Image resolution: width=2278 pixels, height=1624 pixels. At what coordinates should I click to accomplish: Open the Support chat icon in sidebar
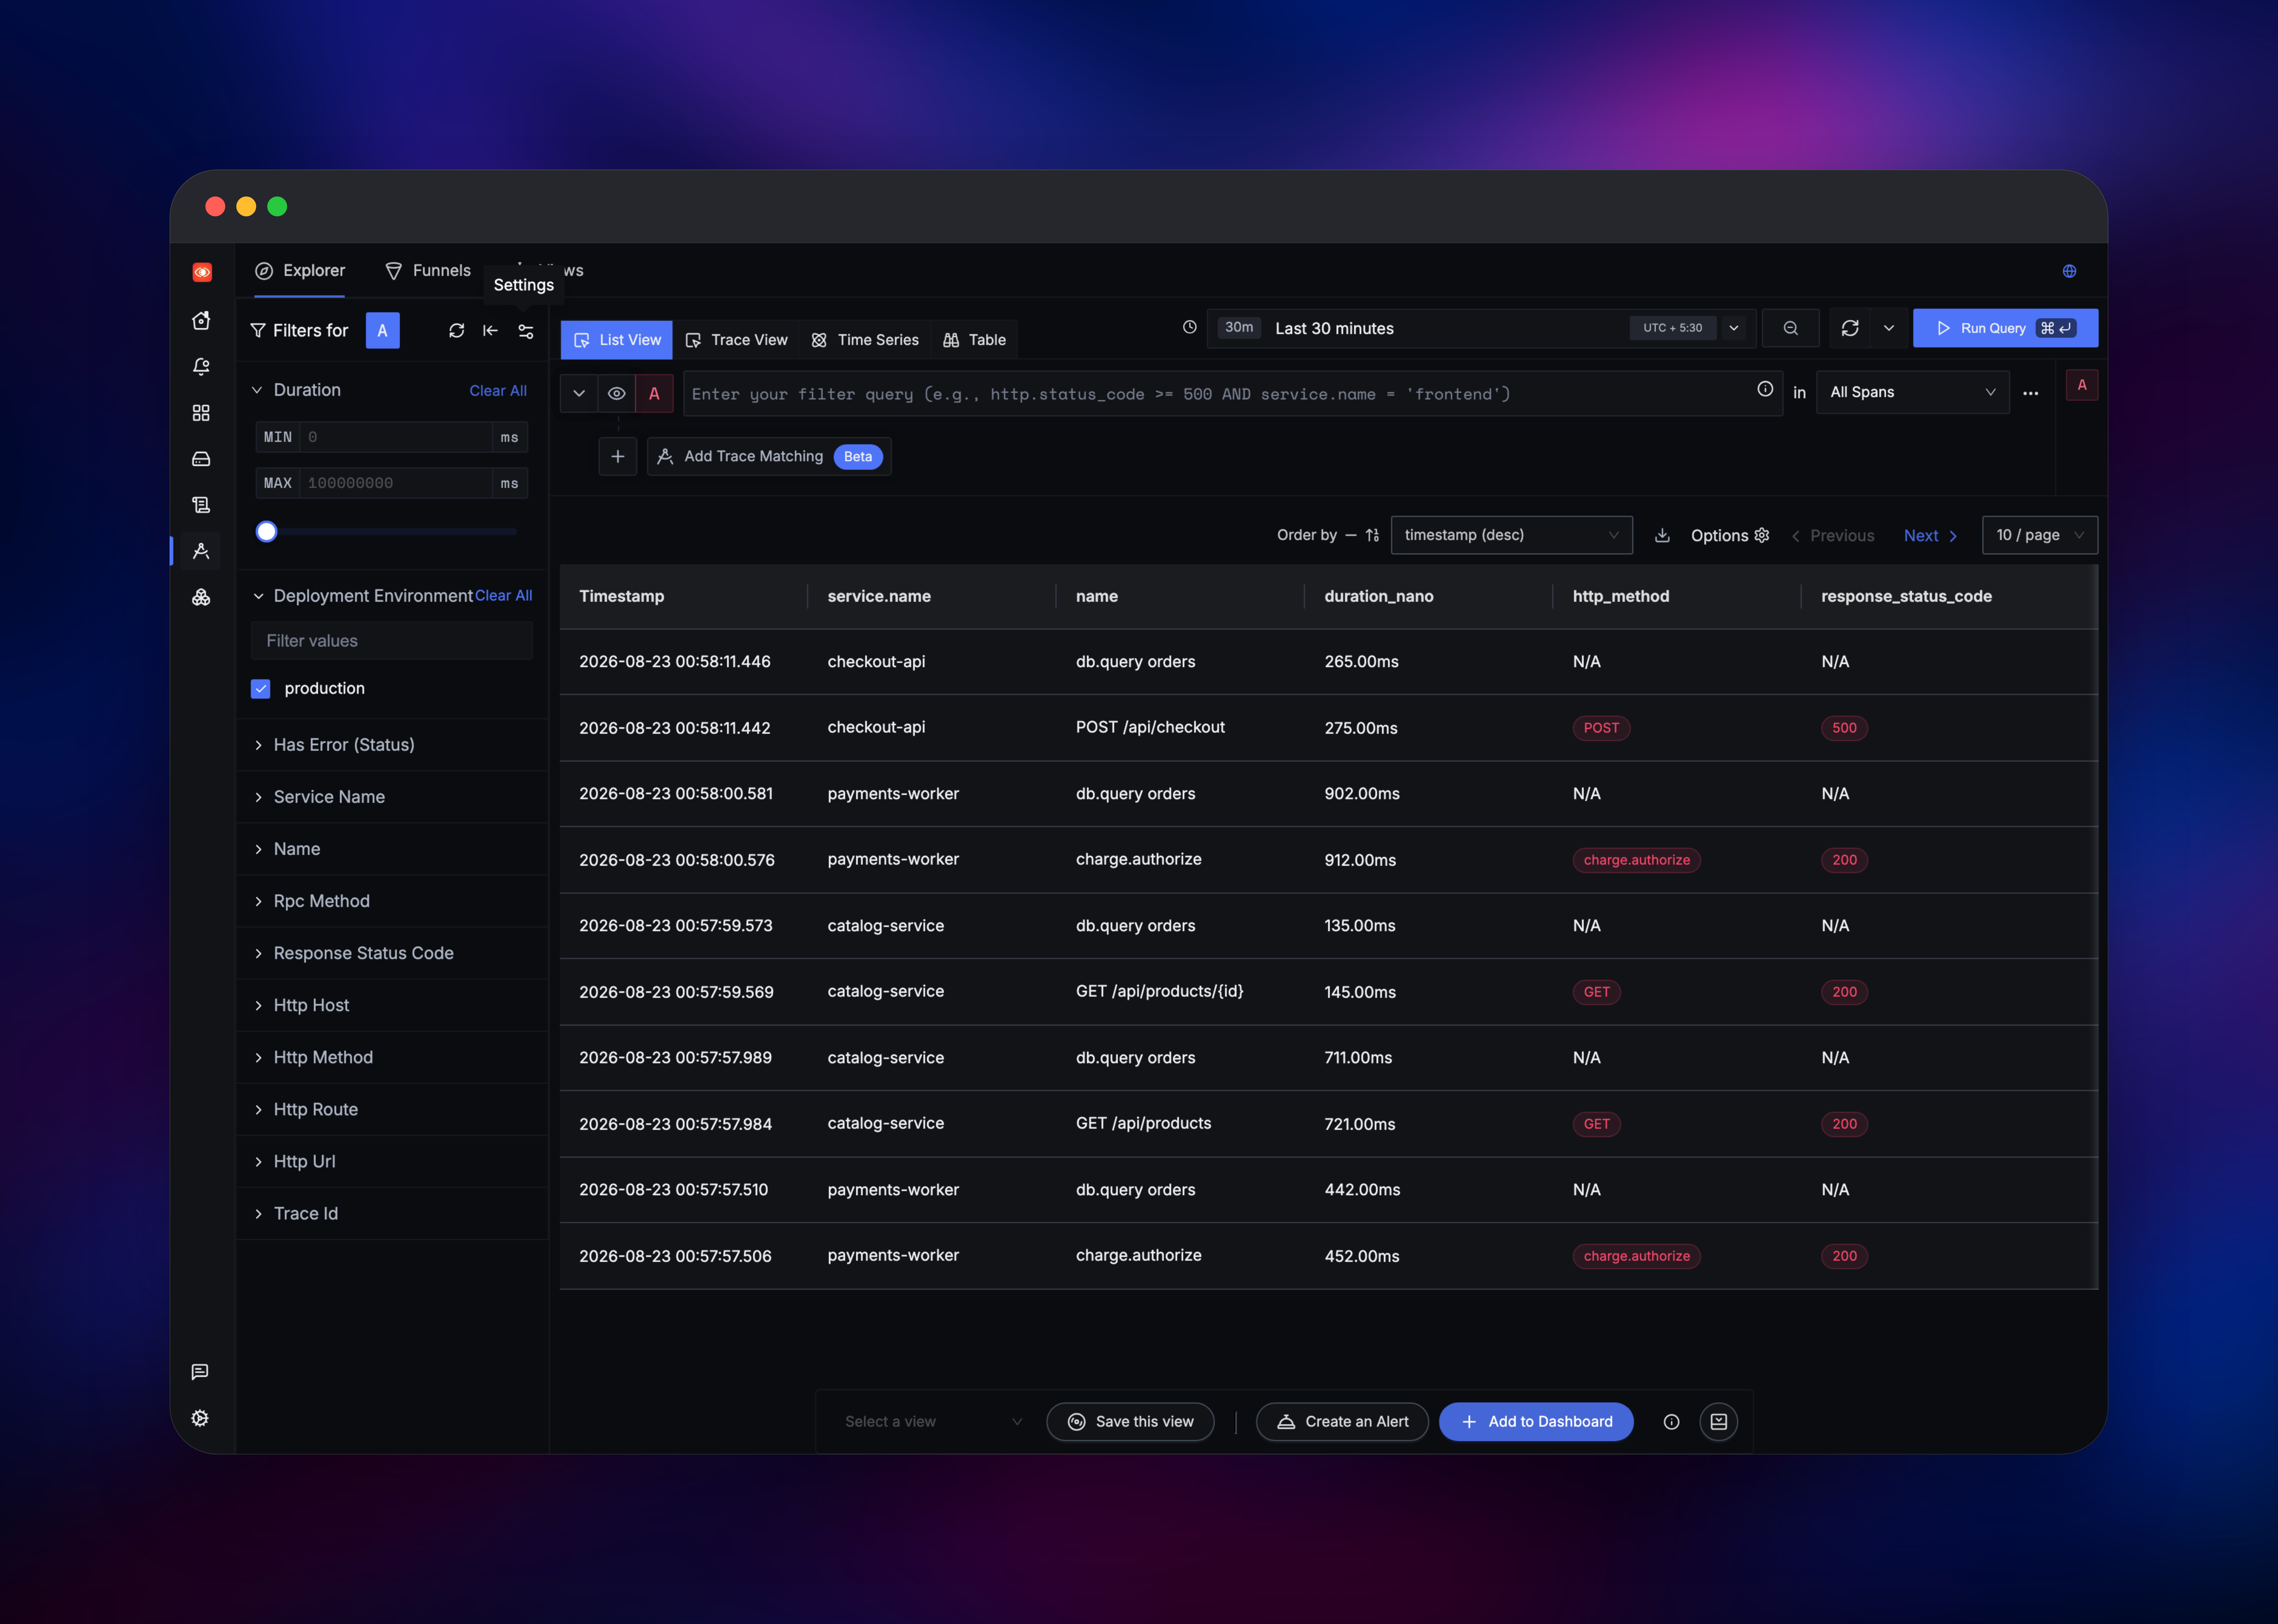pyautogui.click(x=200, y=1372)
